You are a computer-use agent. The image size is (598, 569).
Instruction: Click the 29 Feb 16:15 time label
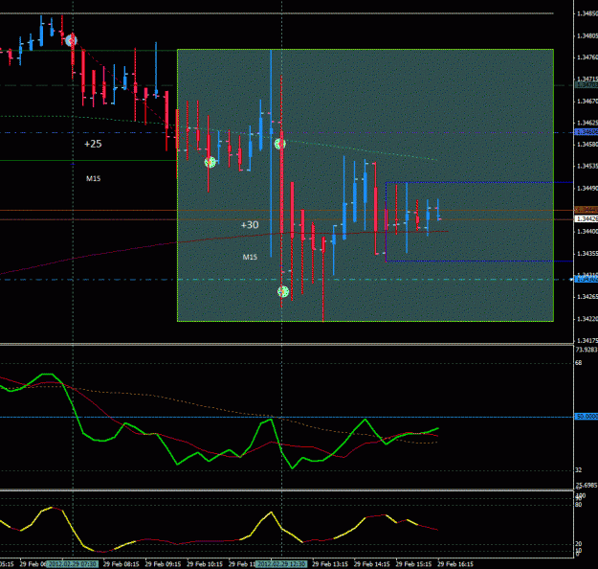tap(455, 564)
